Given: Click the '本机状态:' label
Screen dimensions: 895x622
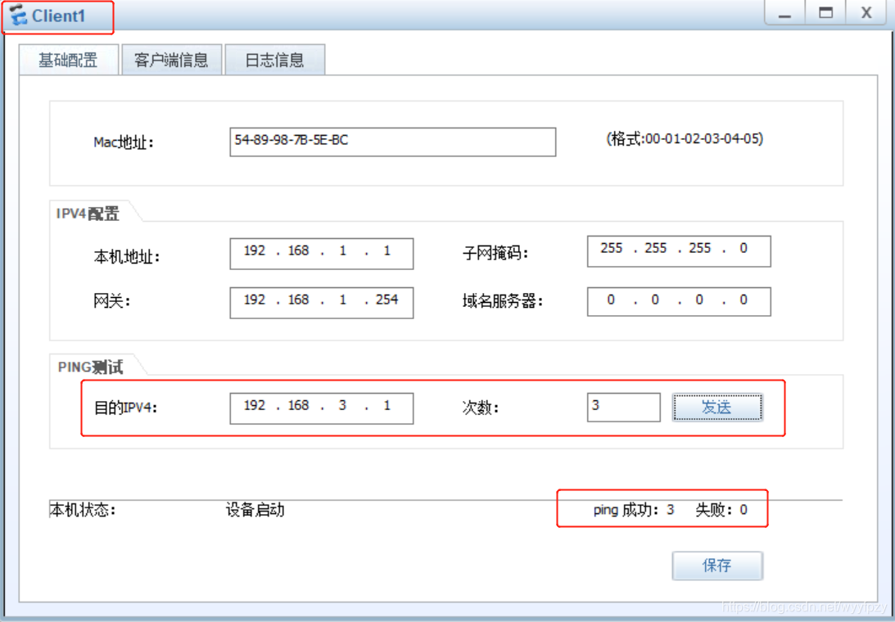Looking at the screenshot, I should [83, 510].
